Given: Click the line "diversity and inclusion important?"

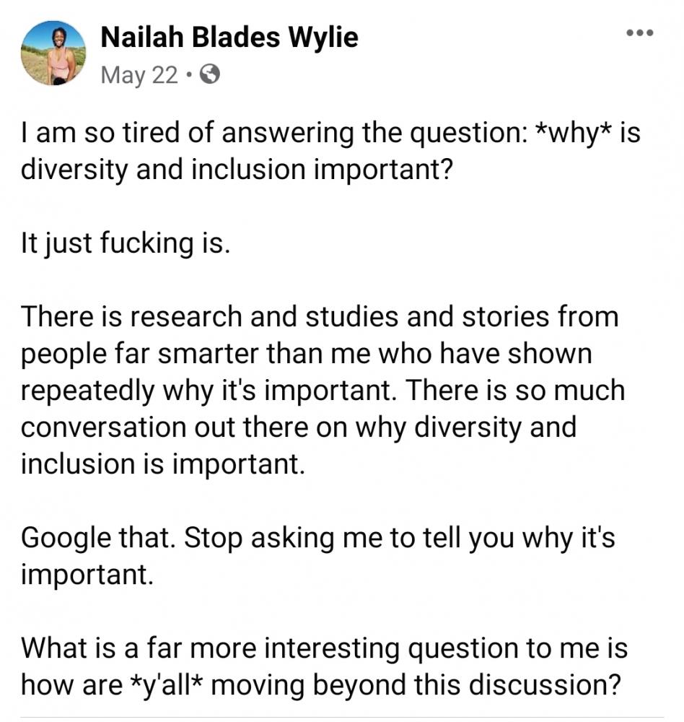Looking at the screenshot, I should (x=237, y=170).
